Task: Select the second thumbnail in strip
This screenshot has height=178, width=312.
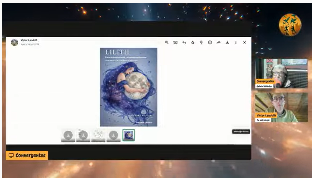Action: click(x=83, y=136)
